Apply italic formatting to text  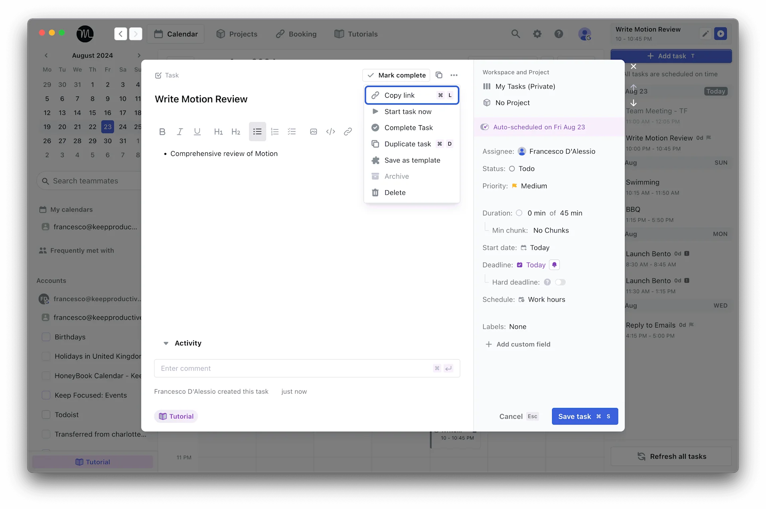(x=180, y=131)
